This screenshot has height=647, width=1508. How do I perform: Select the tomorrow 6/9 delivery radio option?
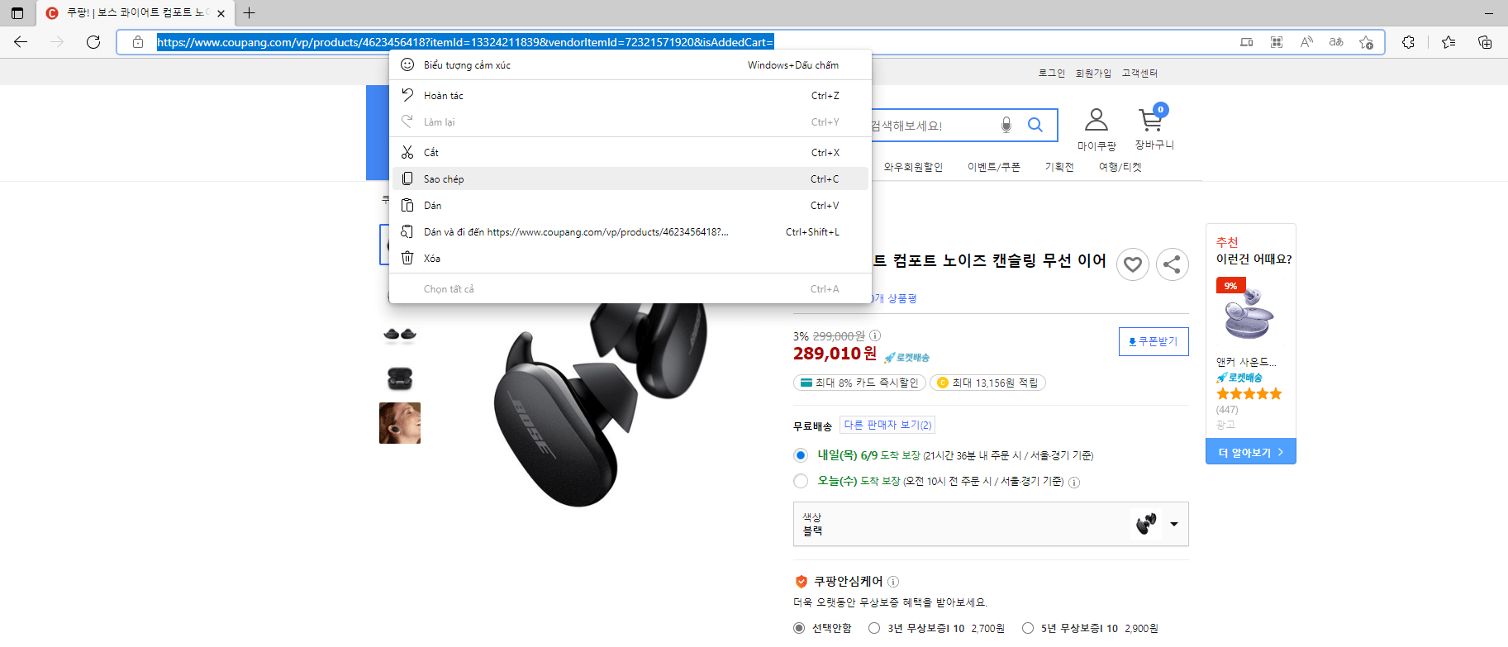(800, 455)
